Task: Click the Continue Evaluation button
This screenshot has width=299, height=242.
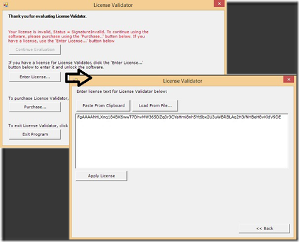Action: (x=35, y=50)
